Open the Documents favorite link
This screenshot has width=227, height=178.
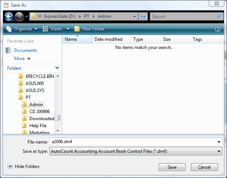[x=25, y=50]
